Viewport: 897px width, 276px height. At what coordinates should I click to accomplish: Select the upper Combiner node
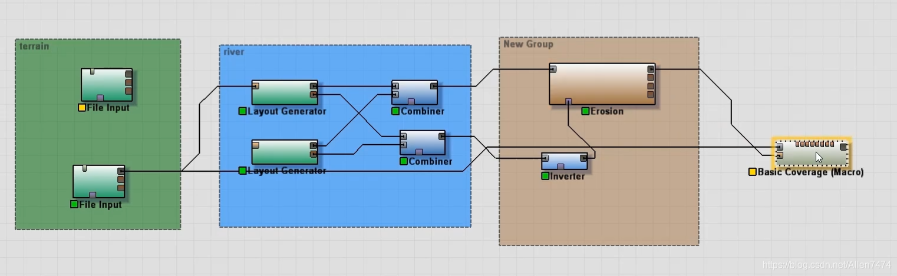[414, 93]
